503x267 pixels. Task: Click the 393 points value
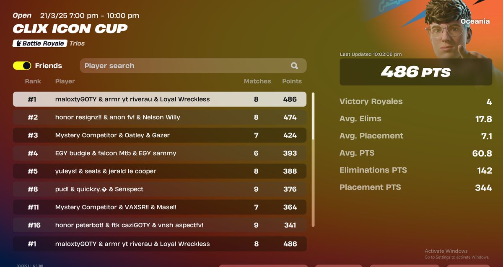coord(290,153)
